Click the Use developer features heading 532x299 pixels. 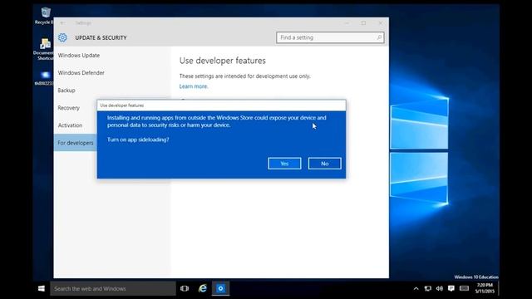pos(223,61)
